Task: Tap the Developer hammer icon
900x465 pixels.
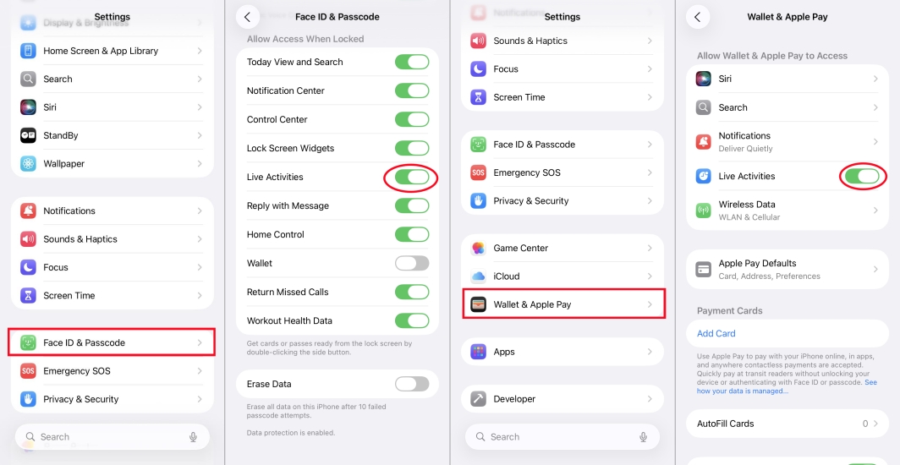Action: tap(479, 399)
